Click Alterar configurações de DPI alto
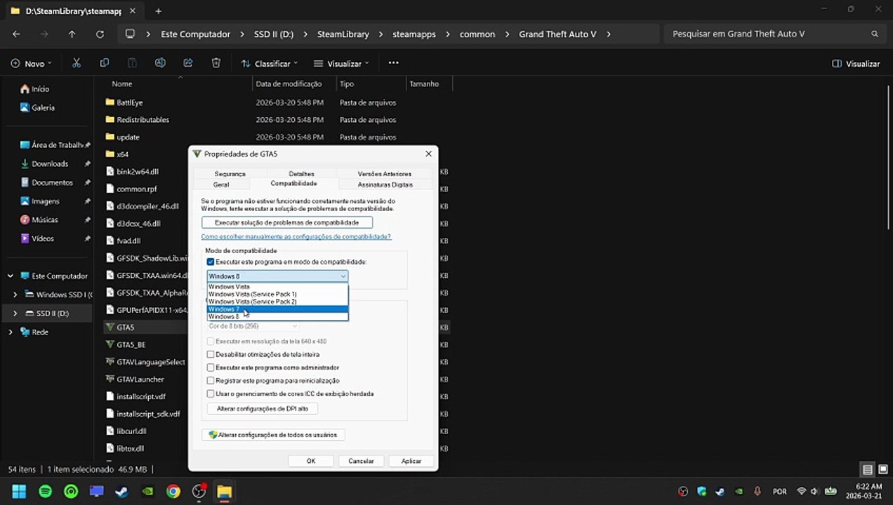The height and width of the screenshot is (505, 893). [x=262, y=408]
